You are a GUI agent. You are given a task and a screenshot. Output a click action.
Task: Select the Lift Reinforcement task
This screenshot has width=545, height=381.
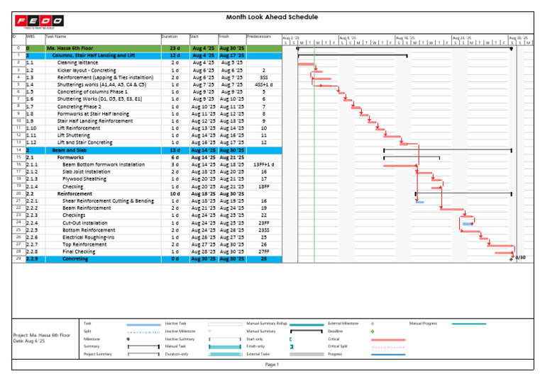[x=79, y=128]
